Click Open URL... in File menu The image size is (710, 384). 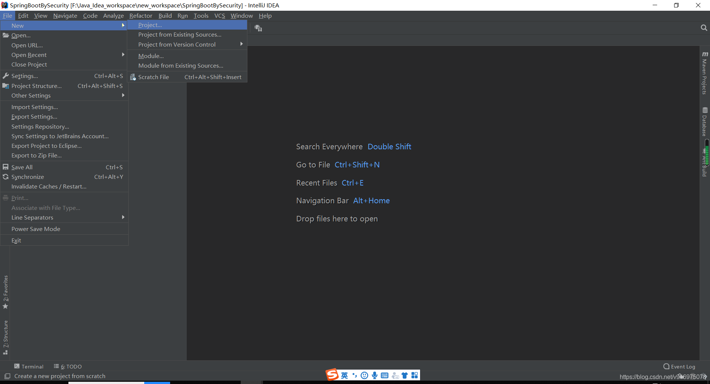click(x=64, y=45)
